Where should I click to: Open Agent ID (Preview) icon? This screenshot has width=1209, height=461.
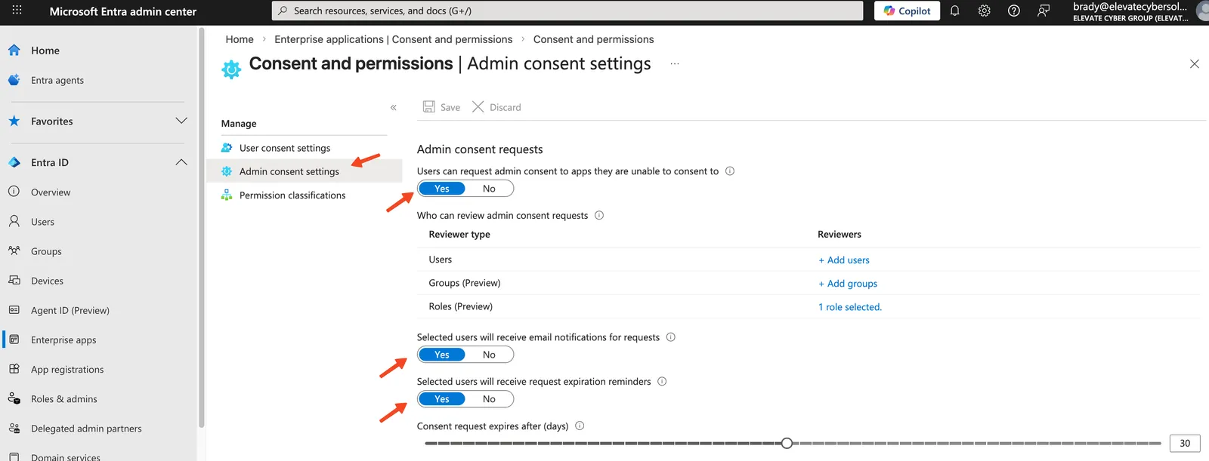click(14, 309)
